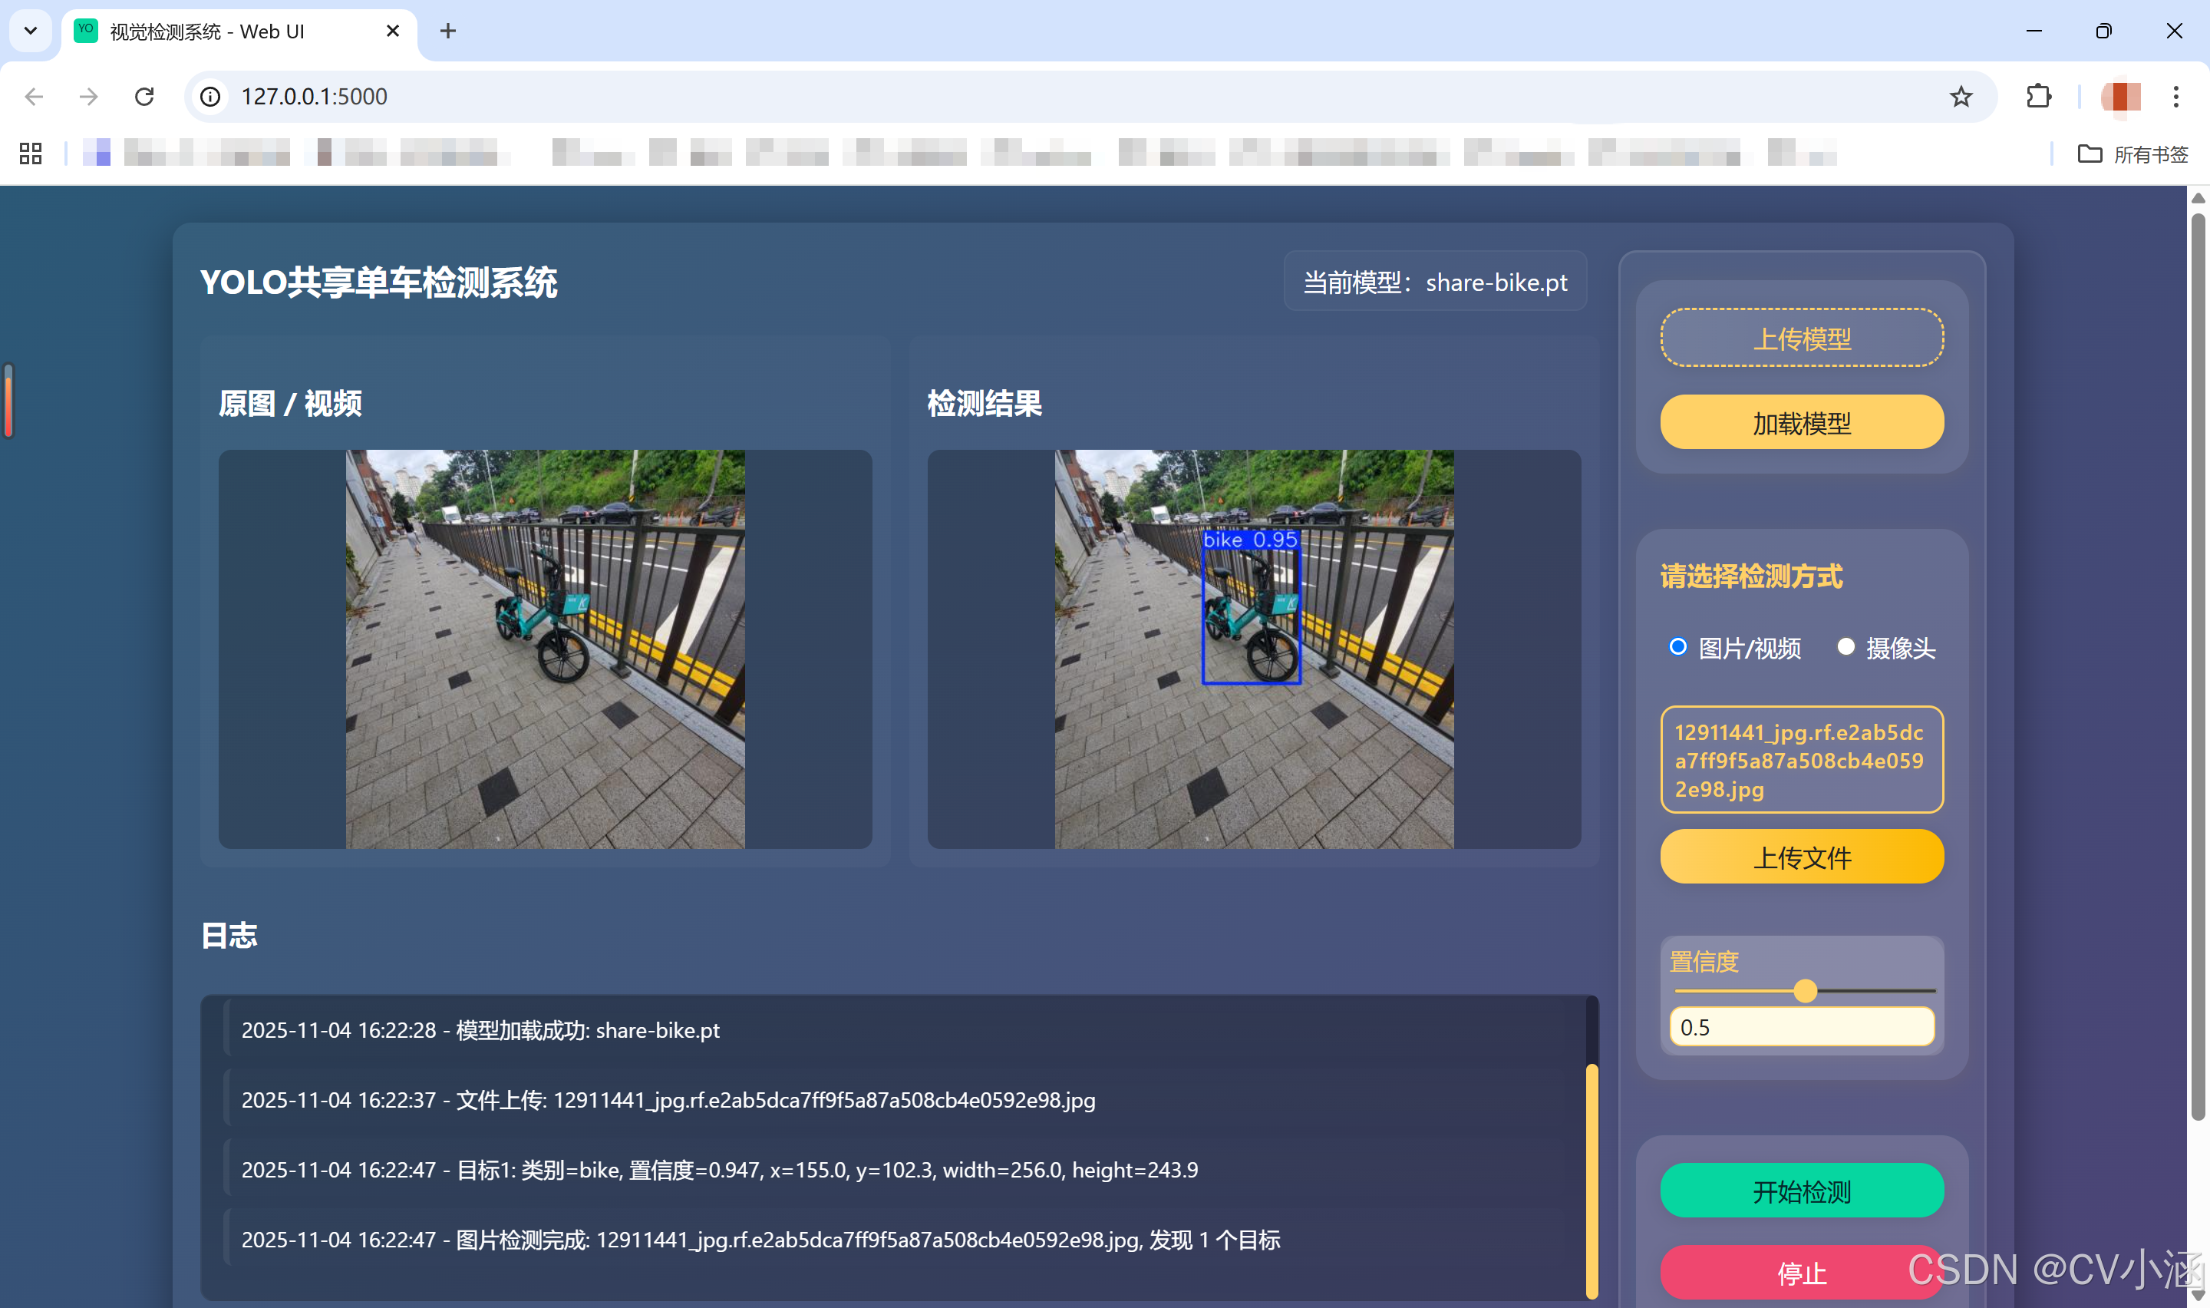The image size is (2210, 1308).
Task: Click the confidence value input field
Action: point(1801,1027)
